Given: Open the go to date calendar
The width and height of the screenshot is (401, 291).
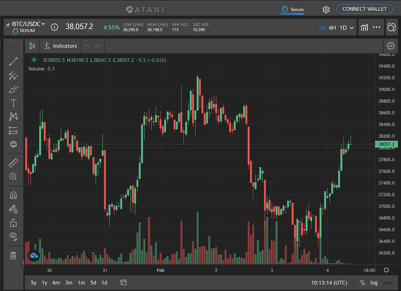Looking at the screenshot, I should click(123, 282).
